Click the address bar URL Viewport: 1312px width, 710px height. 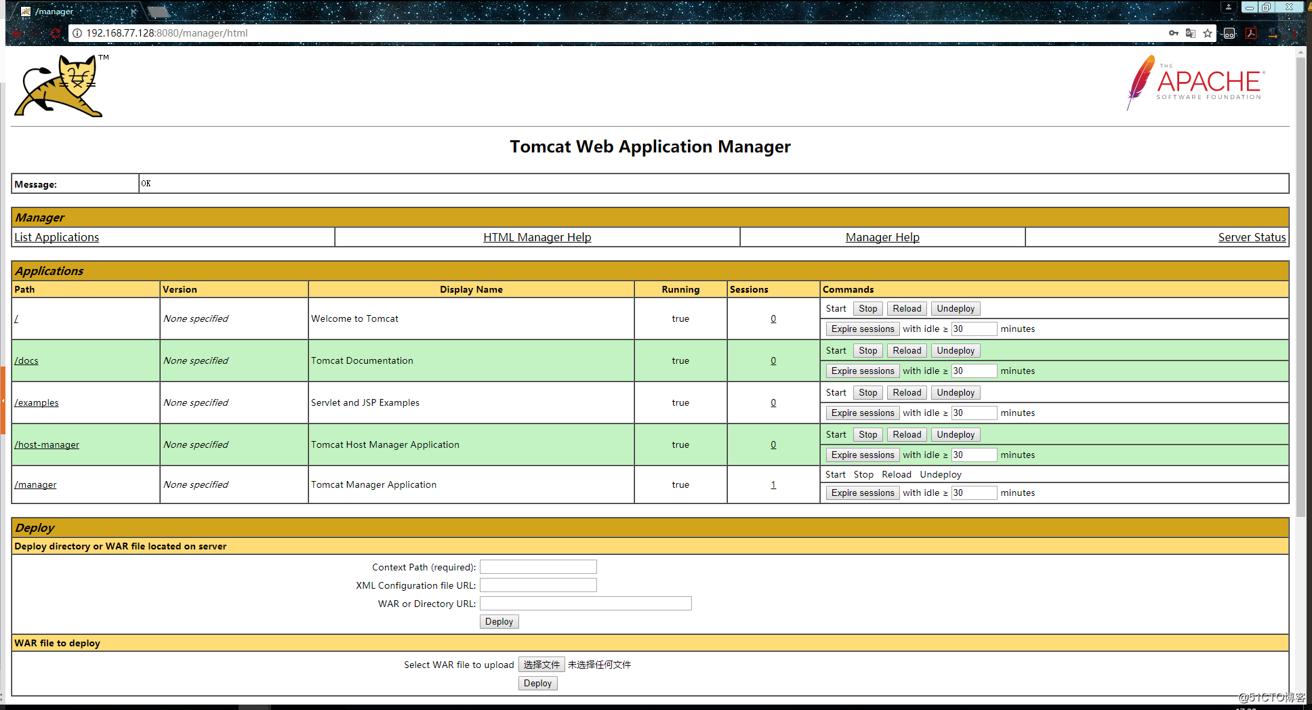(167, 33)
